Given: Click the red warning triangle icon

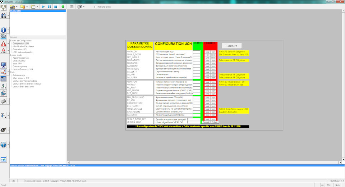Looking at the screenshot, I should [x=3, y=44].
